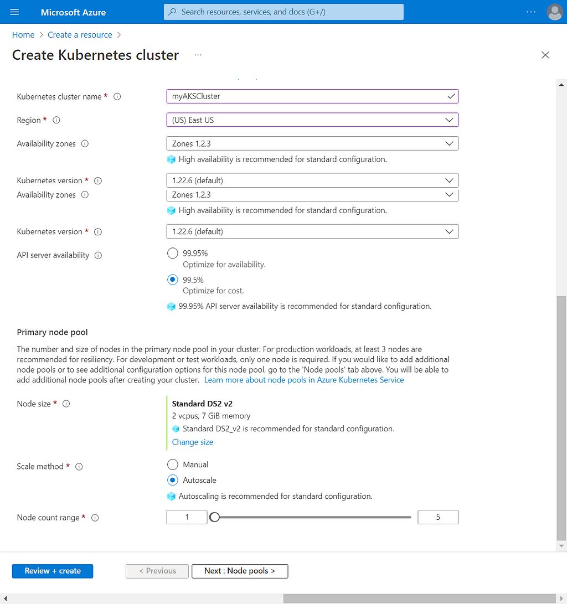Select 99.95% API server availability
Image resolution: width=567 pixels, height=604 pixels.
click(173, 253)
